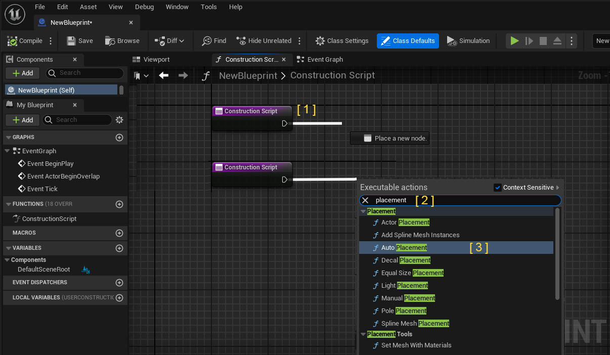Select NewBlueprint (Self) component

[61, 90]
